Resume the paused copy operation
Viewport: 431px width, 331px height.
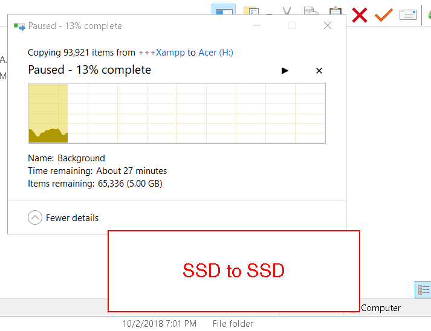(285, 71)
